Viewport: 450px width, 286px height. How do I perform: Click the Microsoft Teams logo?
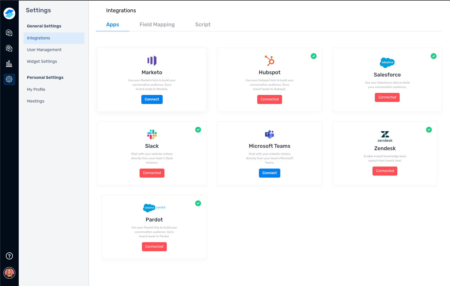click(269, 134)
